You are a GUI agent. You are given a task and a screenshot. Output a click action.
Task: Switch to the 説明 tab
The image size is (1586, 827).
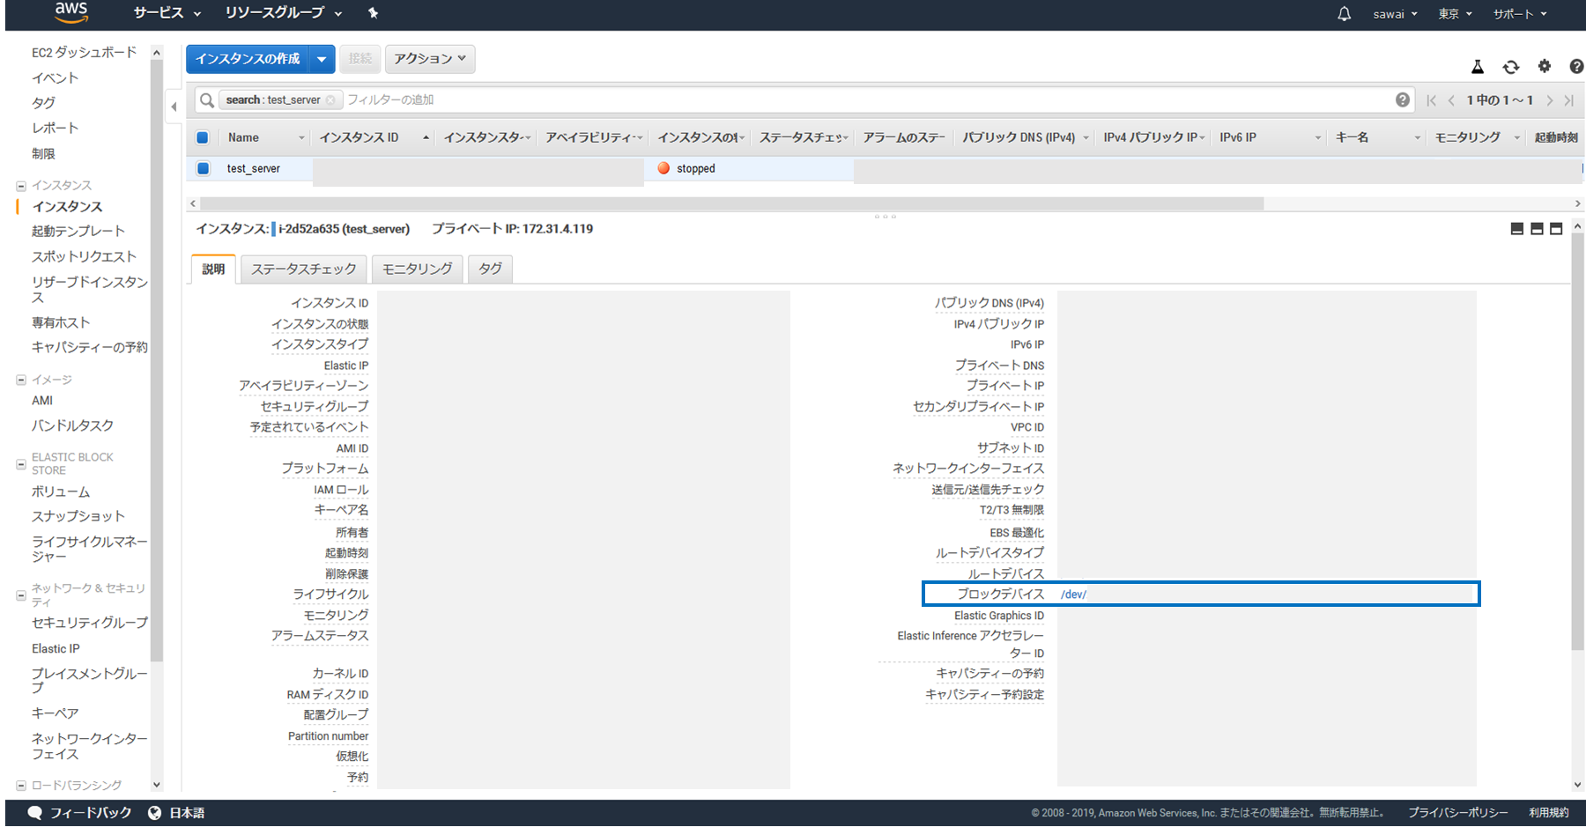[213, 269]
